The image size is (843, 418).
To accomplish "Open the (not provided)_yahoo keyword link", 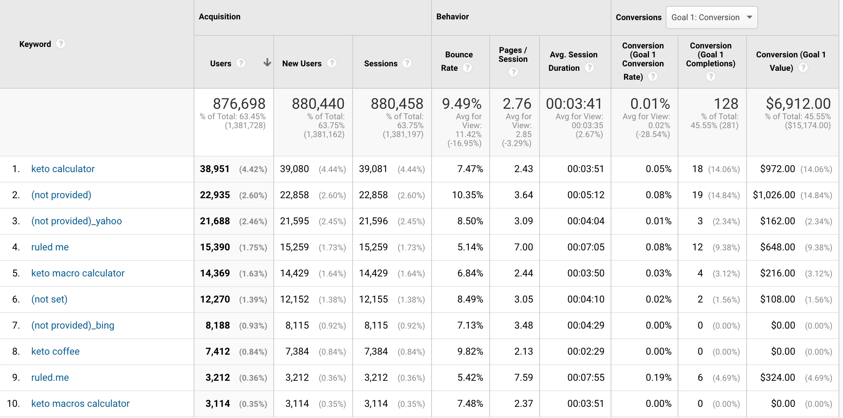I will click(x=76, y=221).
